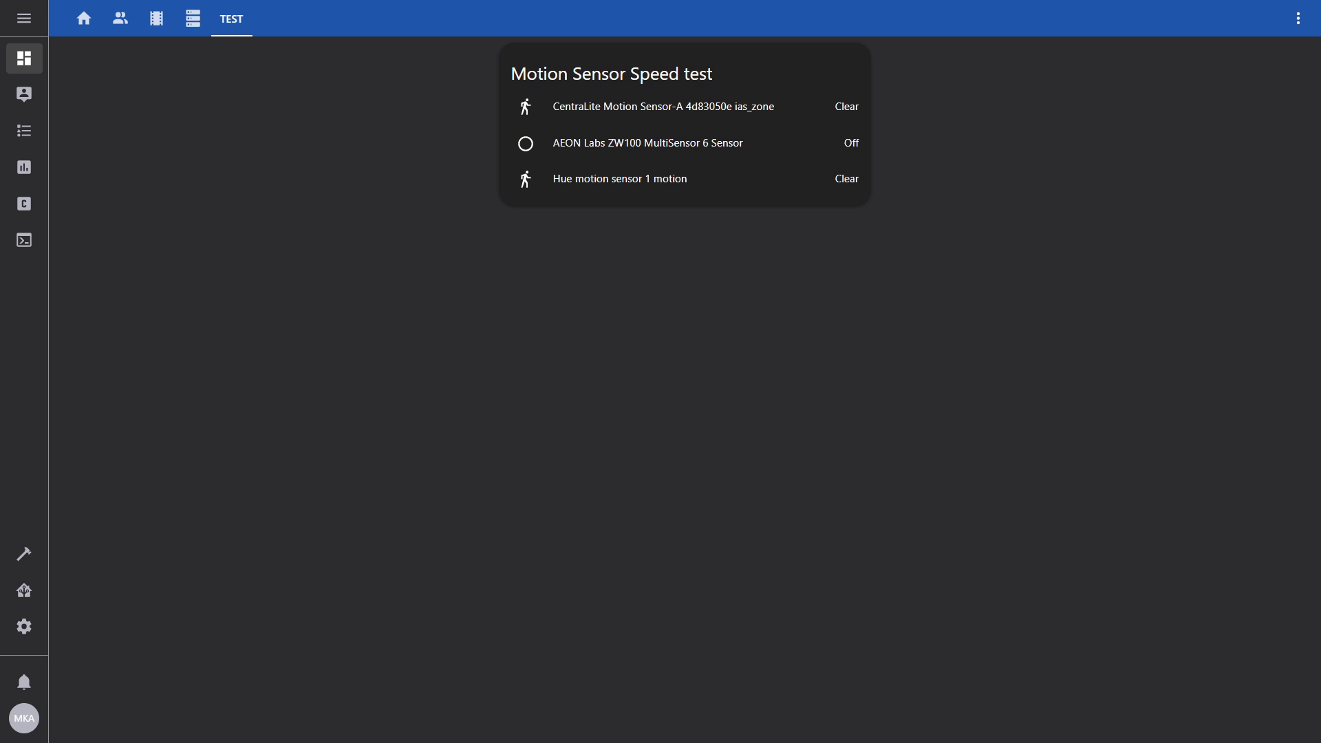The width and height of the screenshot is (1321, 743).
Task: Switch to the Home view tab
Action: tap(84, 19)
